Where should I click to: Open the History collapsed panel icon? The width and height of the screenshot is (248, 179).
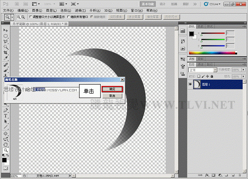pos(183,41)
